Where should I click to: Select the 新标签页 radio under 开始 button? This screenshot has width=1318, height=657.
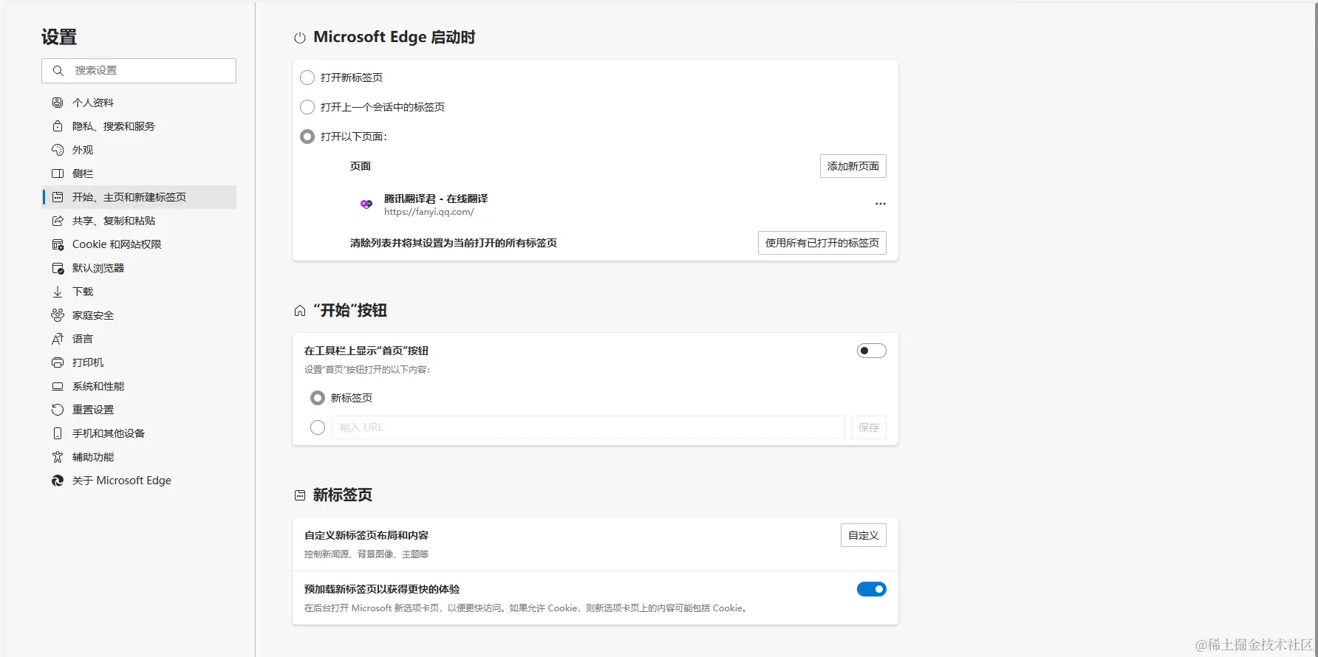[x=318, y=398]
